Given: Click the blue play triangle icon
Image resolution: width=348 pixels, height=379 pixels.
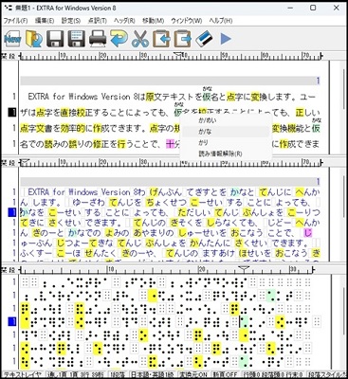Looking at the screenshot, I should point(226,39).
